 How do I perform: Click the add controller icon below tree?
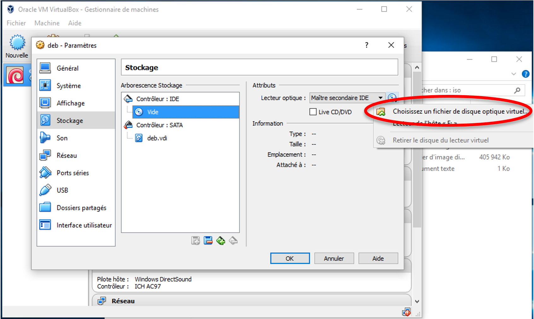(x=195, y=241)
